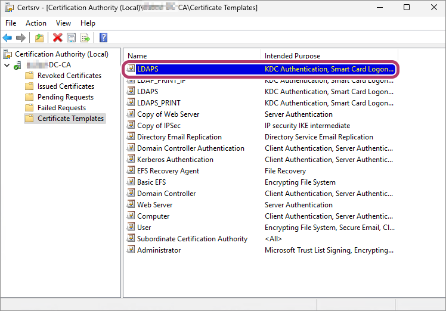Collapse the DC-CA server tree node
The width and height of the screenshot is (446, 311).
tap(7, 65)
